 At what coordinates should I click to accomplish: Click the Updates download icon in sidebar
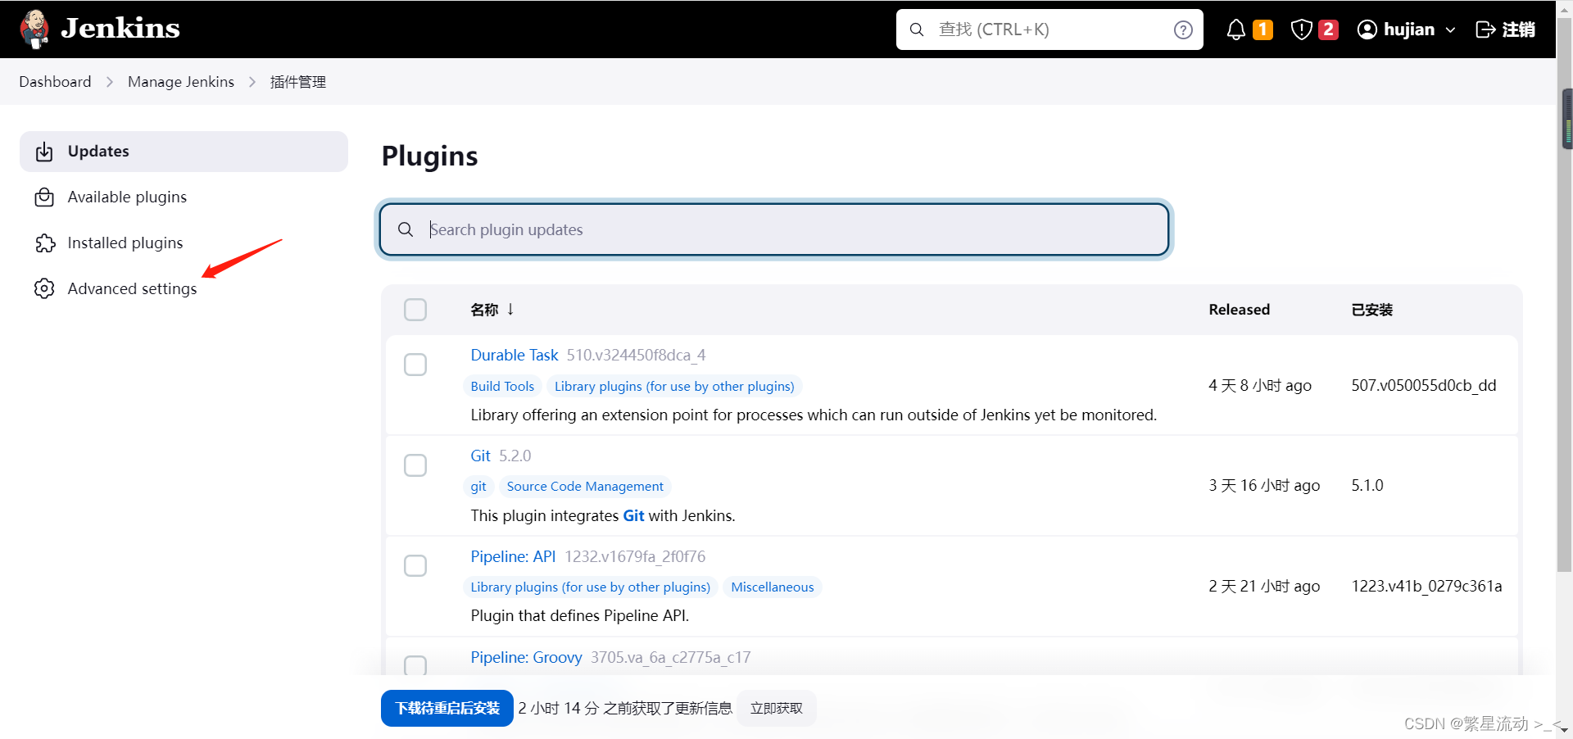tap(44, 152)
